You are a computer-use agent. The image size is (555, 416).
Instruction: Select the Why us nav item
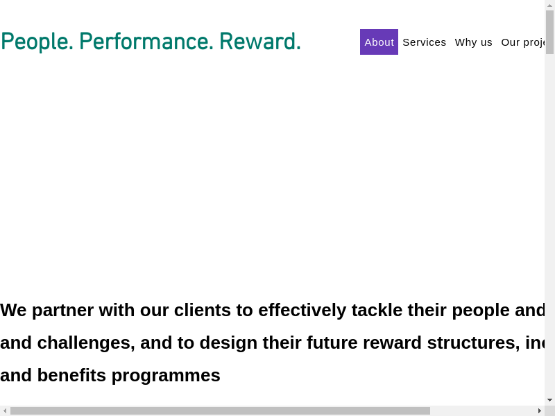[473, 42]
